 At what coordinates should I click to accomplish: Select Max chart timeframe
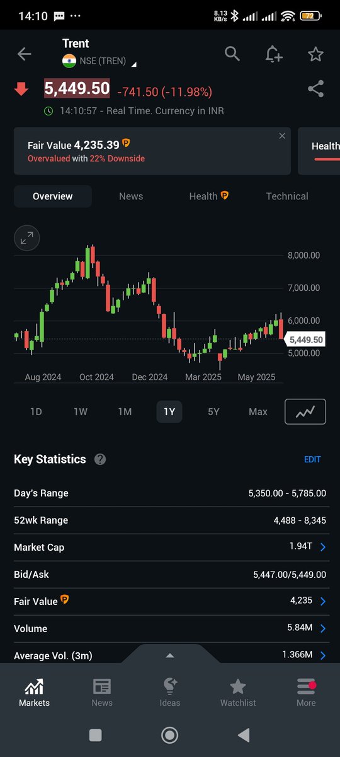(x=258, y=412)
